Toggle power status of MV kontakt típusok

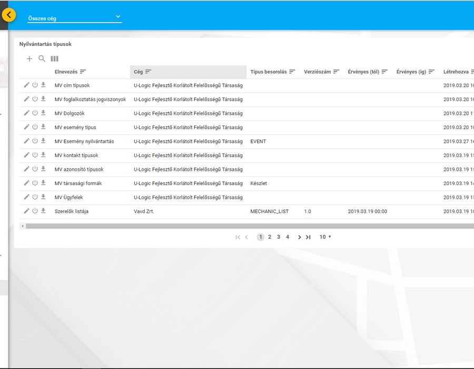pos(35,155)
